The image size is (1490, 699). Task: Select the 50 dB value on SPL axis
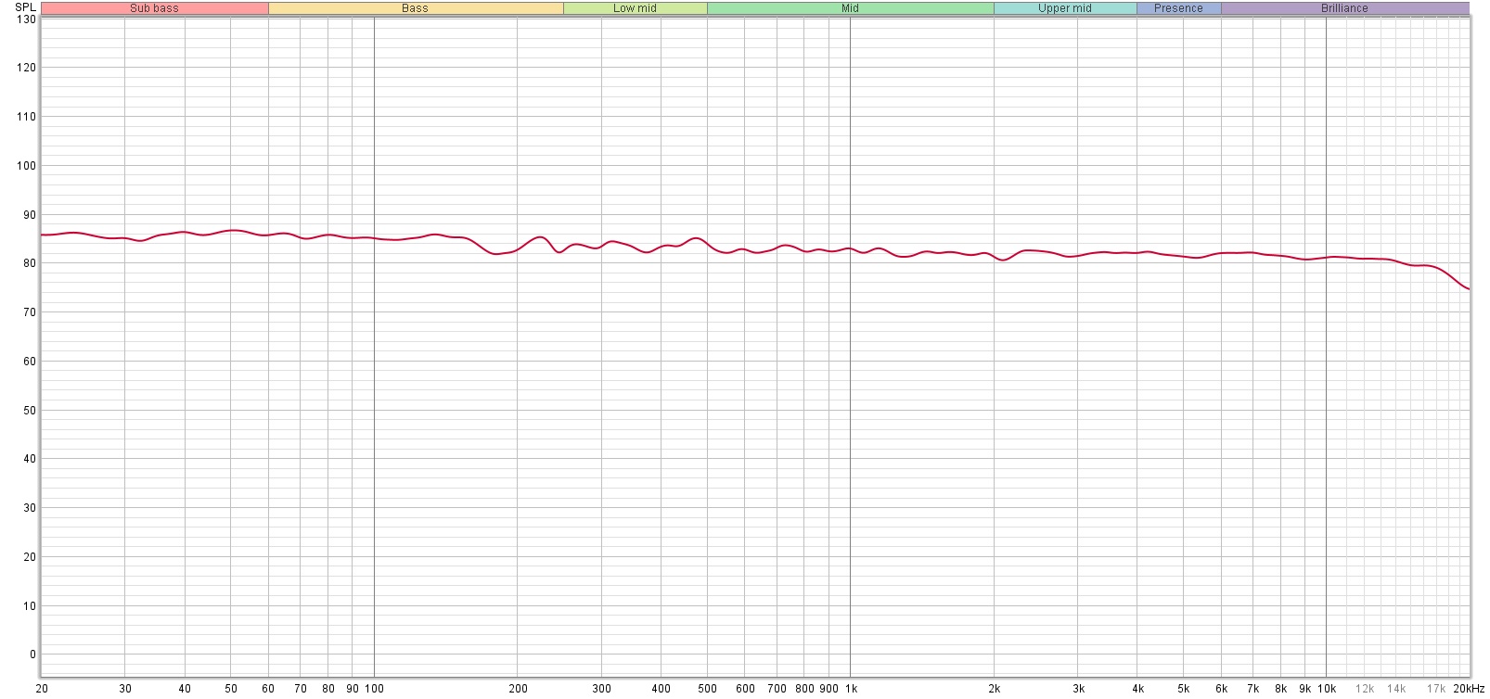pyautogui.click(x=30, y=411)
